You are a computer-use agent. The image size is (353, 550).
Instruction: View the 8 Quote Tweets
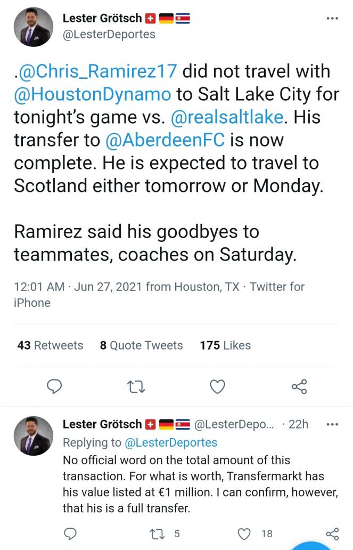tap(141, 345)
